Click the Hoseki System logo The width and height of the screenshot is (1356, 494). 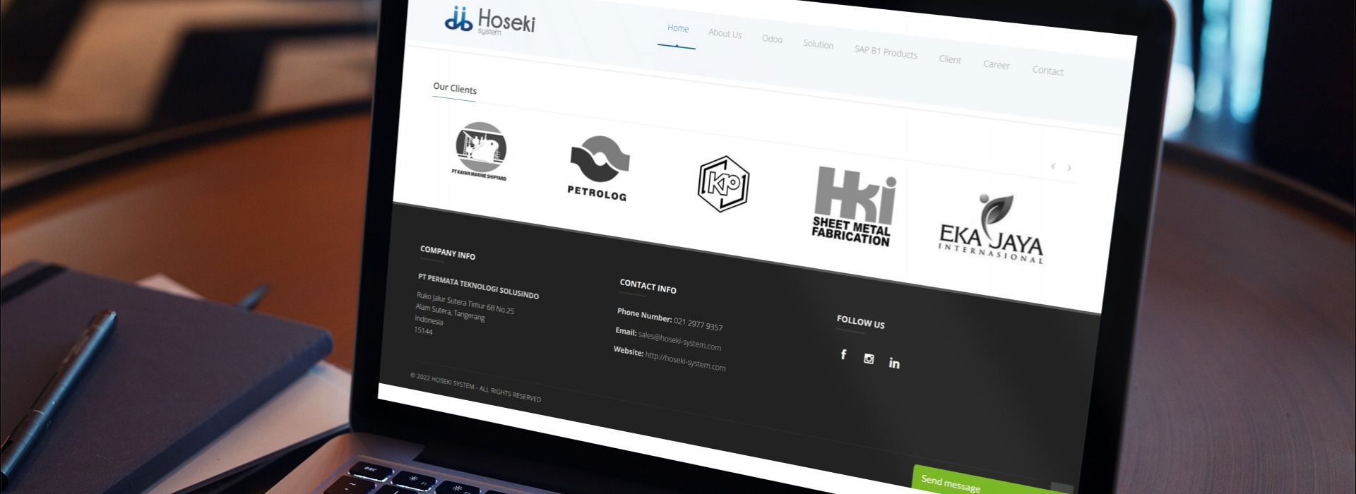[489, 20]
